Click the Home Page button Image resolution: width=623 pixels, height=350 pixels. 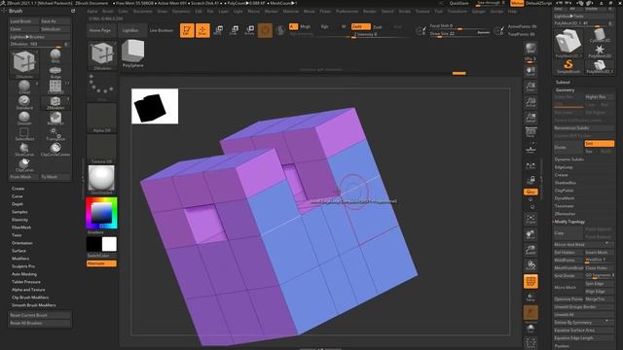click(100, 30)
